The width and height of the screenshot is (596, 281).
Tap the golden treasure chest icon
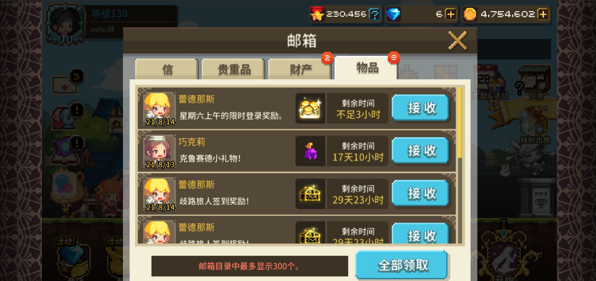click(310, 194)
